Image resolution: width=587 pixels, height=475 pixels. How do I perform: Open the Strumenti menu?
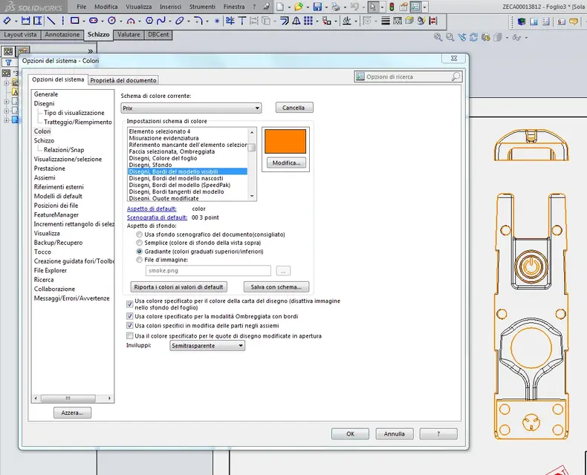(x=203, y=6)
